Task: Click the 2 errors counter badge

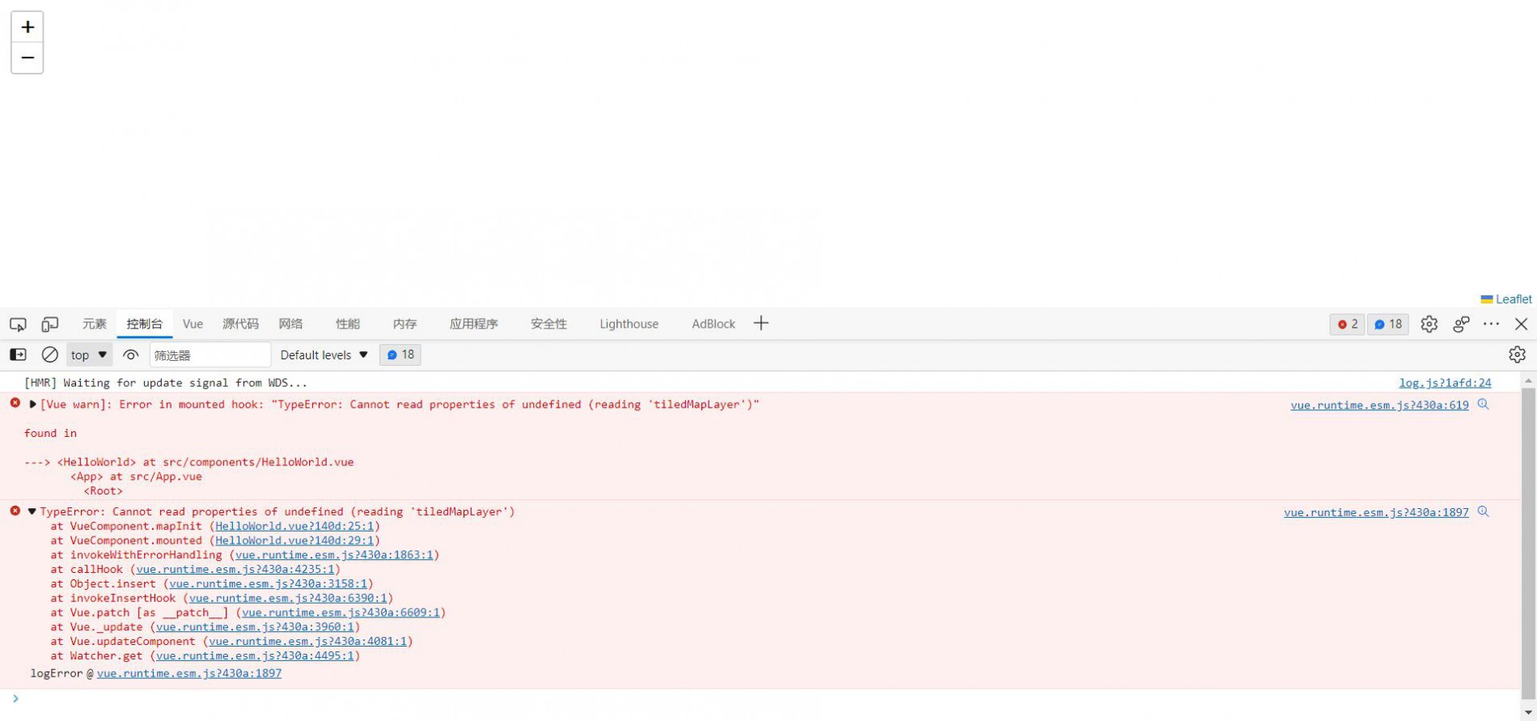Action: coord(1347,324)
